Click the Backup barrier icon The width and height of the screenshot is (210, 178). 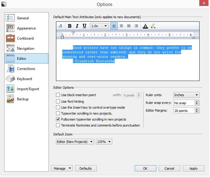10,99
